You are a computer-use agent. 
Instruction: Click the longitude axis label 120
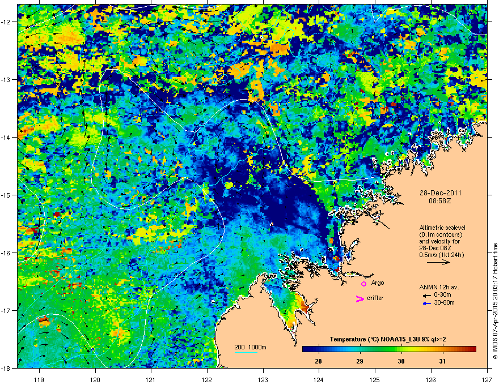tap(95, 379)
